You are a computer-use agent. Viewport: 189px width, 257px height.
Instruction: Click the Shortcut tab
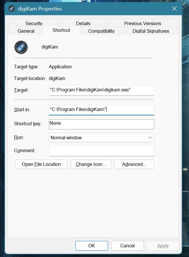(61, 30)
